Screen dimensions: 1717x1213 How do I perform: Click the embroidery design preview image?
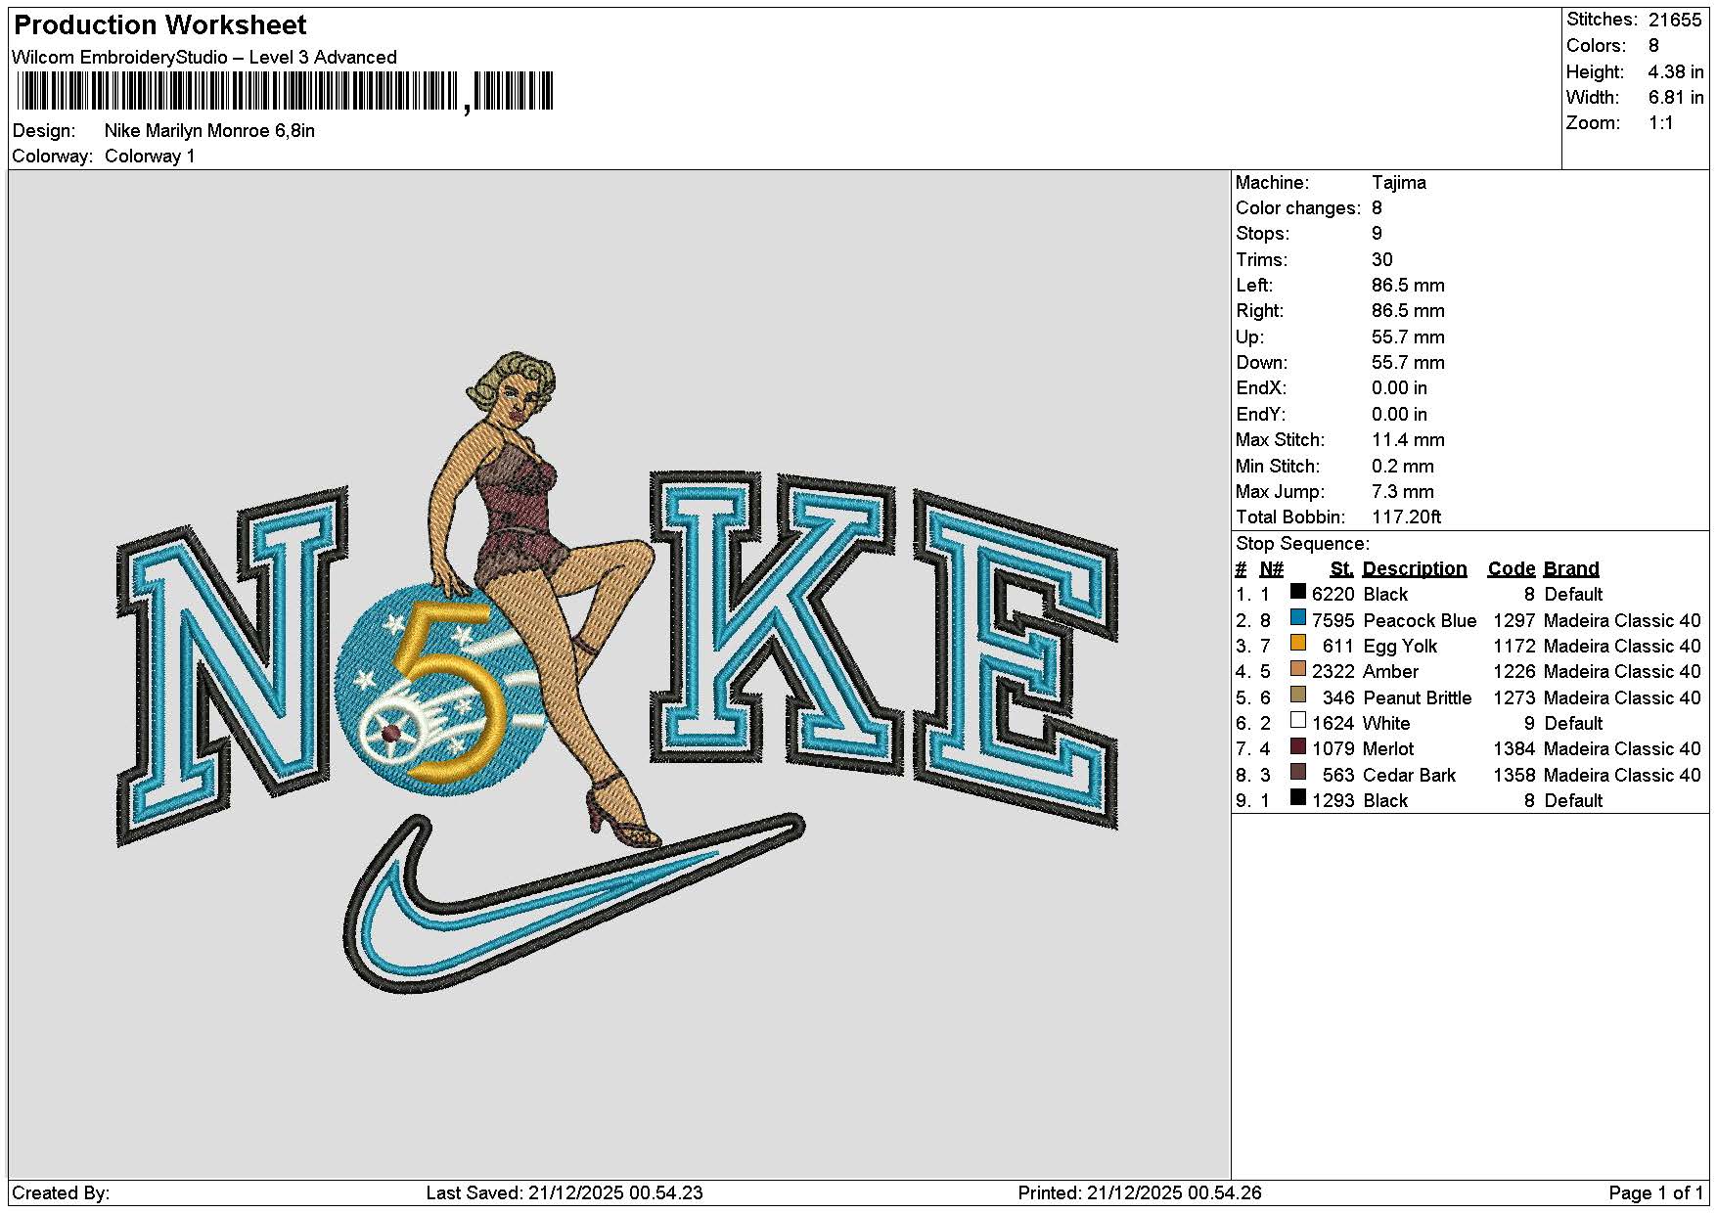point(617,673)
